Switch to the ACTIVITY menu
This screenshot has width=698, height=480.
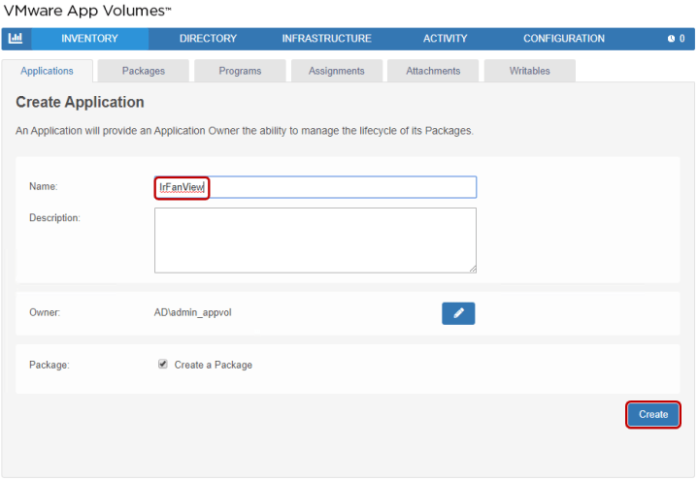pos(445,39)
